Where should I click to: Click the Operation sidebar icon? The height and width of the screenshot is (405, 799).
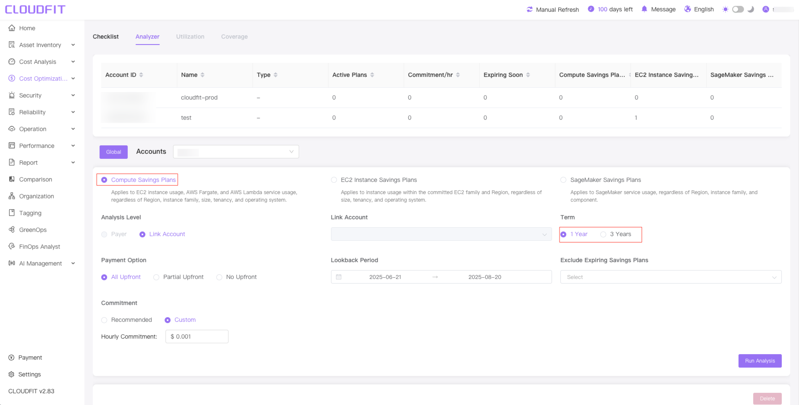point(12,129)
